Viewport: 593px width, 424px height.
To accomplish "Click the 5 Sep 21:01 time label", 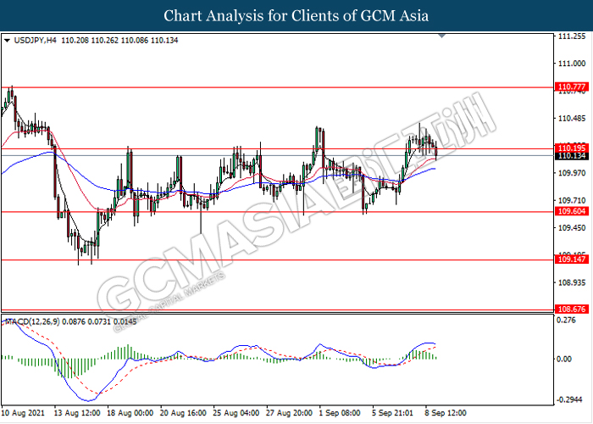I will click(x=392, y=413).
